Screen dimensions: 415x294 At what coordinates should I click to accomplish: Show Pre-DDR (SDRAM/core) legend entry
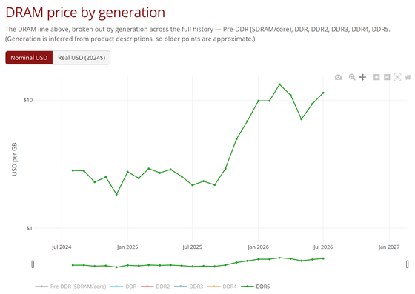70,287
